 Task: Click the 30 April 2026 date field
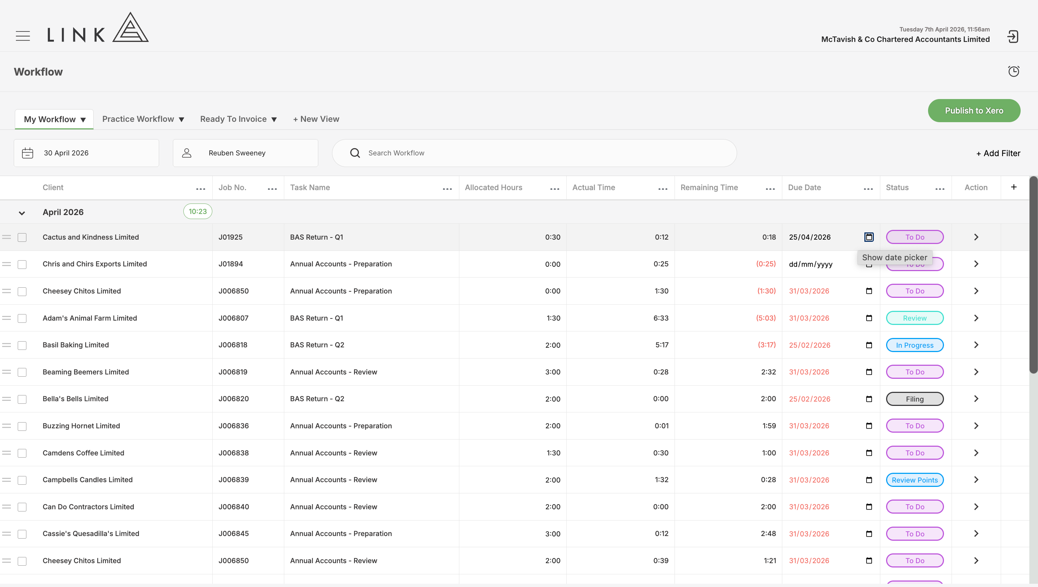coord(86,153)
